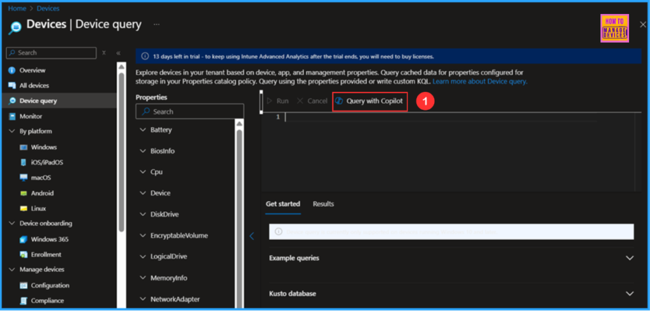Click the All devices icon
650x311 pixels.
[x=12, y=86]
